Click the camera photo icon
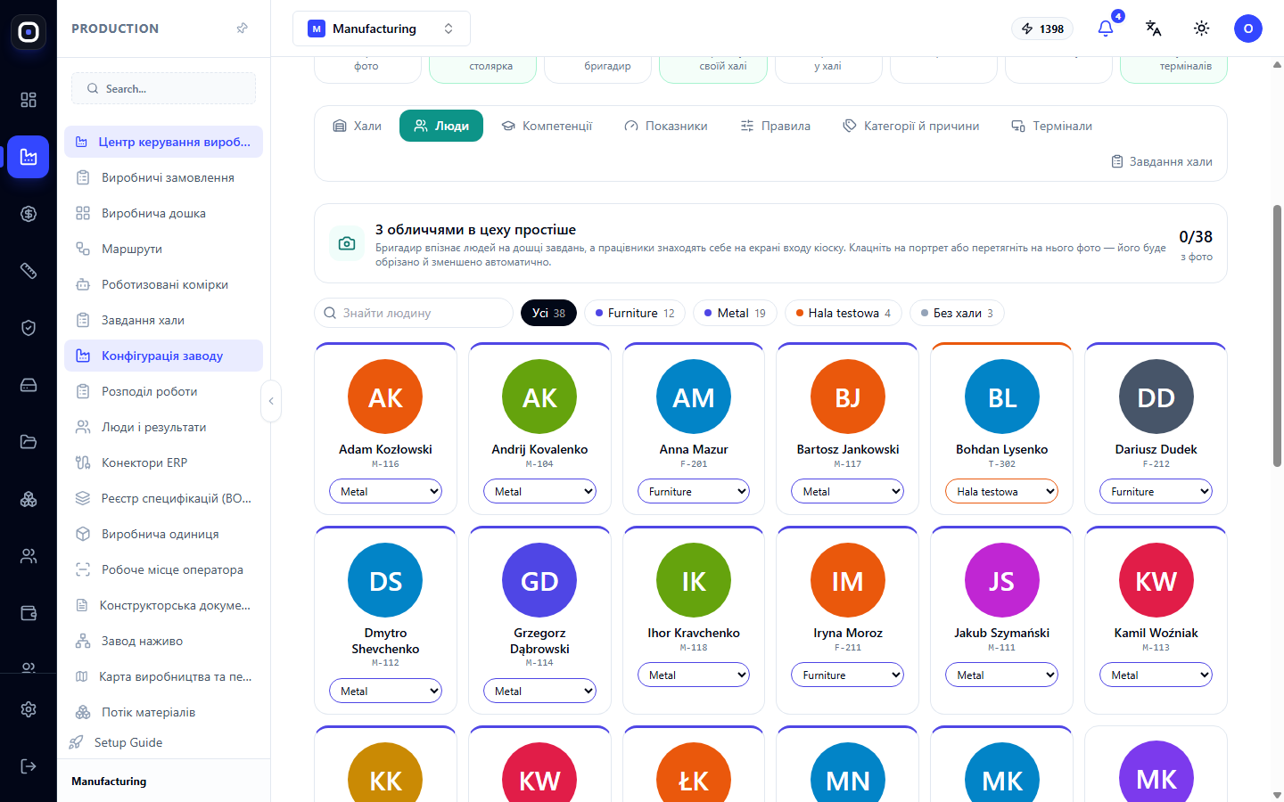This screenshot has height=802, width=1284. coord(347,243)
